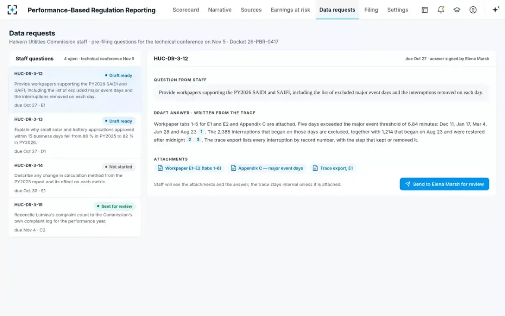The height and width of the screenshot is (316, 505).
Task: Click the Question from staff label
Action: pos(180,80)
